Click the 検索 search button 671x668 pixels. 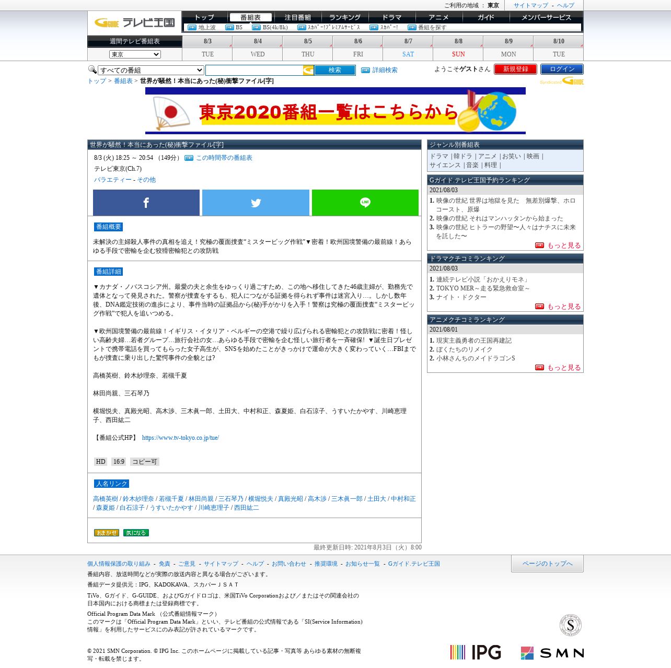point(335,70)
